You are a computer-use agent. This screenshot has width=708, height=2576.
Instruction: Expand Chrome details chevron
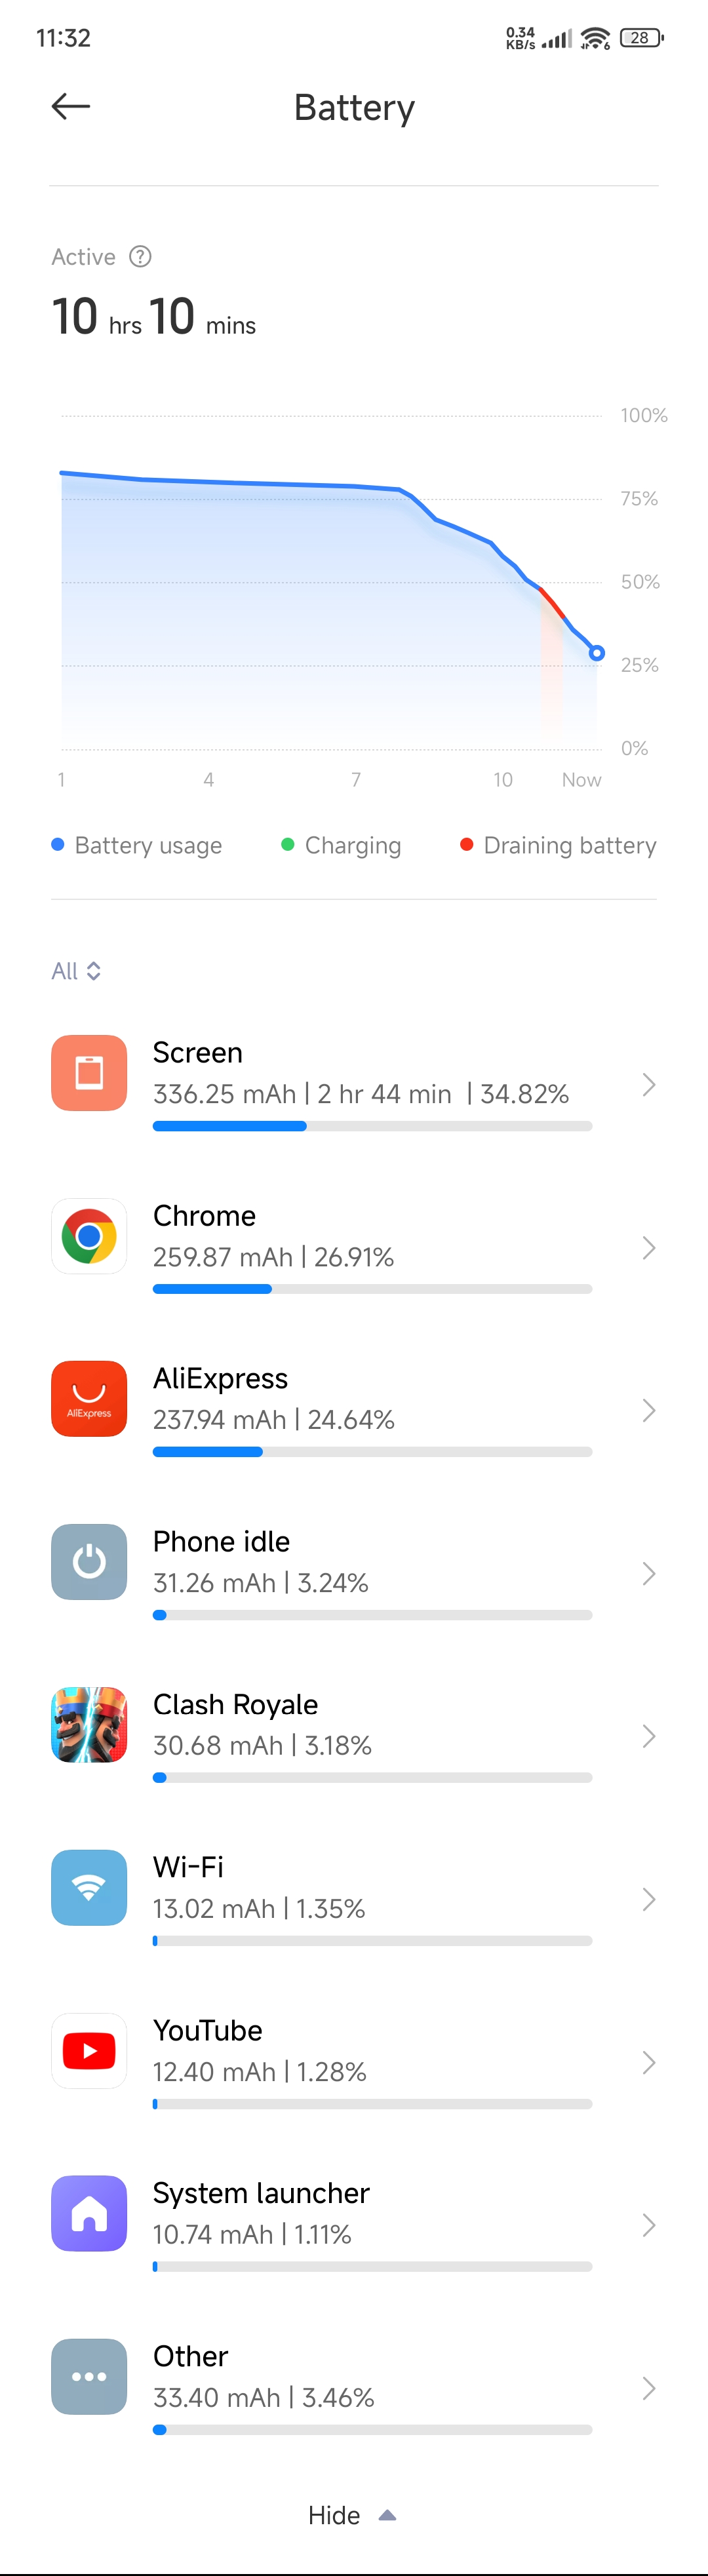(x=648, y=1248)
